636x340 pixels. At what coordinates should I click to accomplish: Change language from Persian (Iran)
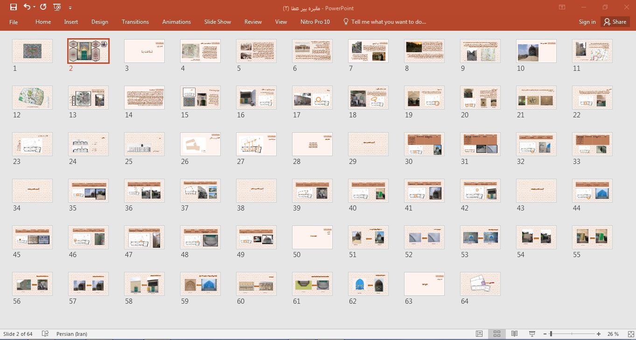pyautogui.click(x=72, y=334)
